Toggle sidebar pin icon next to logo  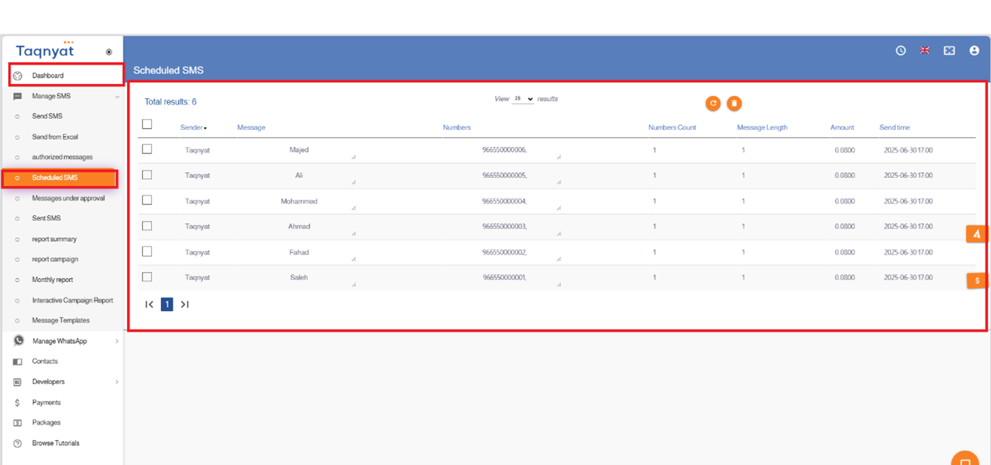point(109,52)
